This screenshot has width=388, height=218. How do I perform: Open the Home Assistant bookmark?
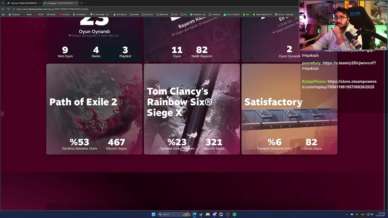[x=231, y=15]
